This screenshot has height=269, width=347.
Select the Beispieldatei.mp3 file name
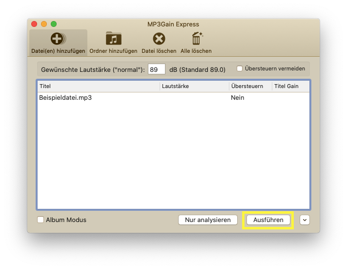point(65,98)
